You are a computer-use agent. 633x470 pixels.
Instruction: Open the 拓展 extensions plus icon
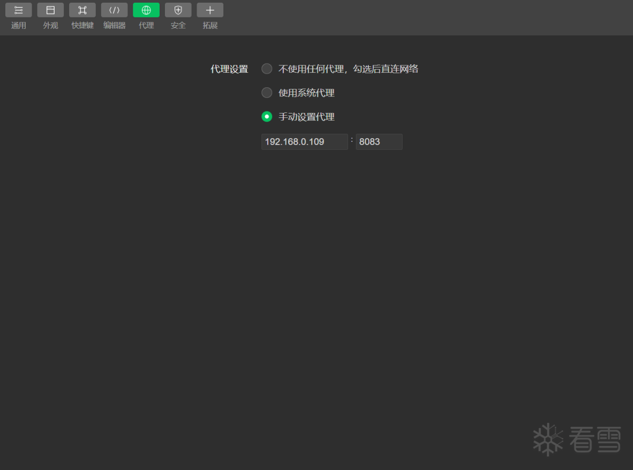point(210,10)
